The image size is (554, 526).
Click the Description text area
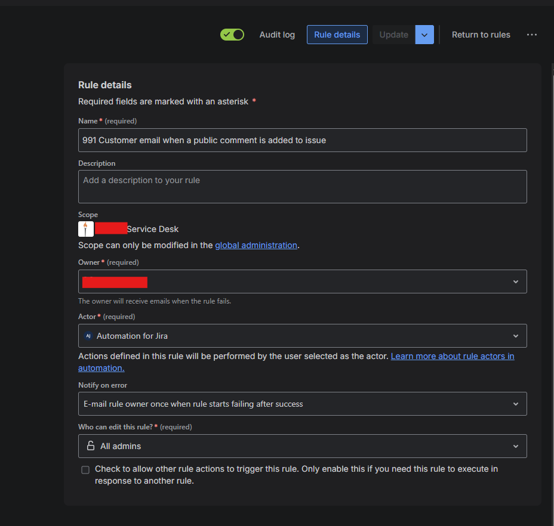coord(302,186)
